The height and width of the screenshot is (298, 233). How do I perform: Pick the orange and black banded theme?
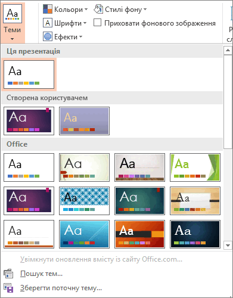pos(139,234)
